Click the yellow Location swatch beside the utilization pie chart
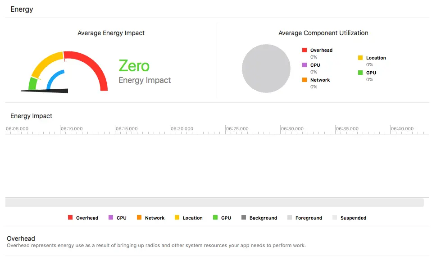The image size is (432, 257). pos(360,58)
